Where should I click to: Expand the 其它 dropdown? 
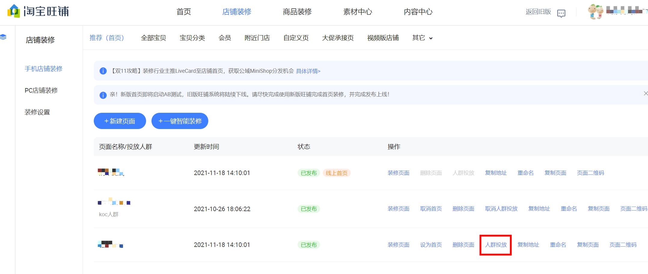(422, 38)
